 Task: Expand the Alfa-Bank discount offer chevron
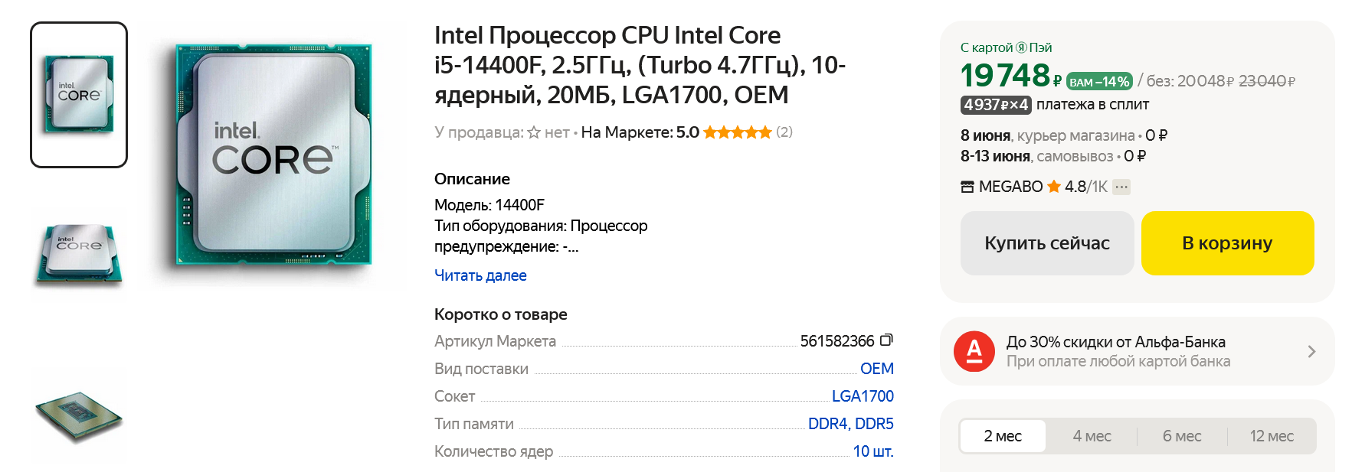coord(1311,351)
